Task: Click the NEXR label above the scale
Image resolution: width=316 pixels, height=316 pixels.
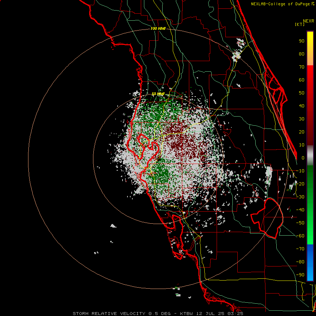Action: [309, 21]
